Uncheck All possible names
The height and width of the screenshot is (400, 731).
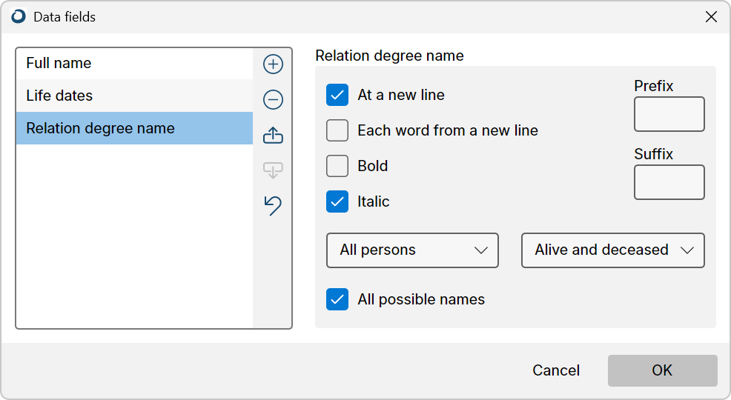pos(337,299)
